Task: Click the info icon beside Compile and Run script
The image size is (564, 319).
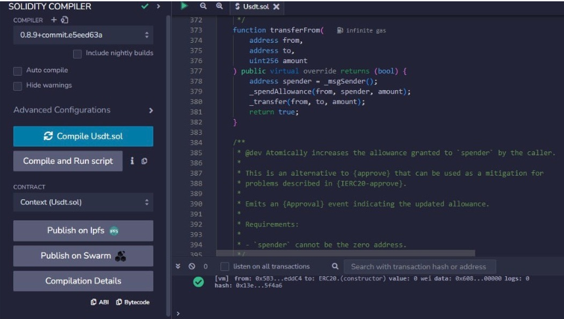Action: pyautogui.click(x=132, y=160)
